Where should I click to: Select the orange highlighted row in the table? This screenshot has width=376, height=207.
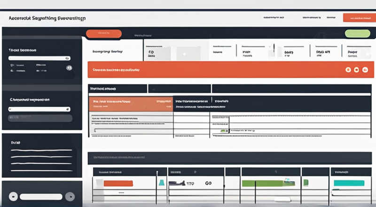click(131, 104)
